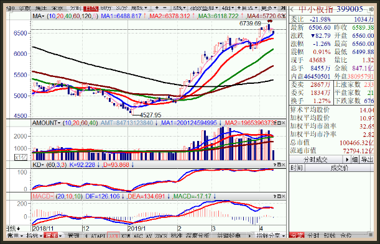Maximize the MACD indicator panel
Viewport: 380px width, 244px height.
(279, 196)
